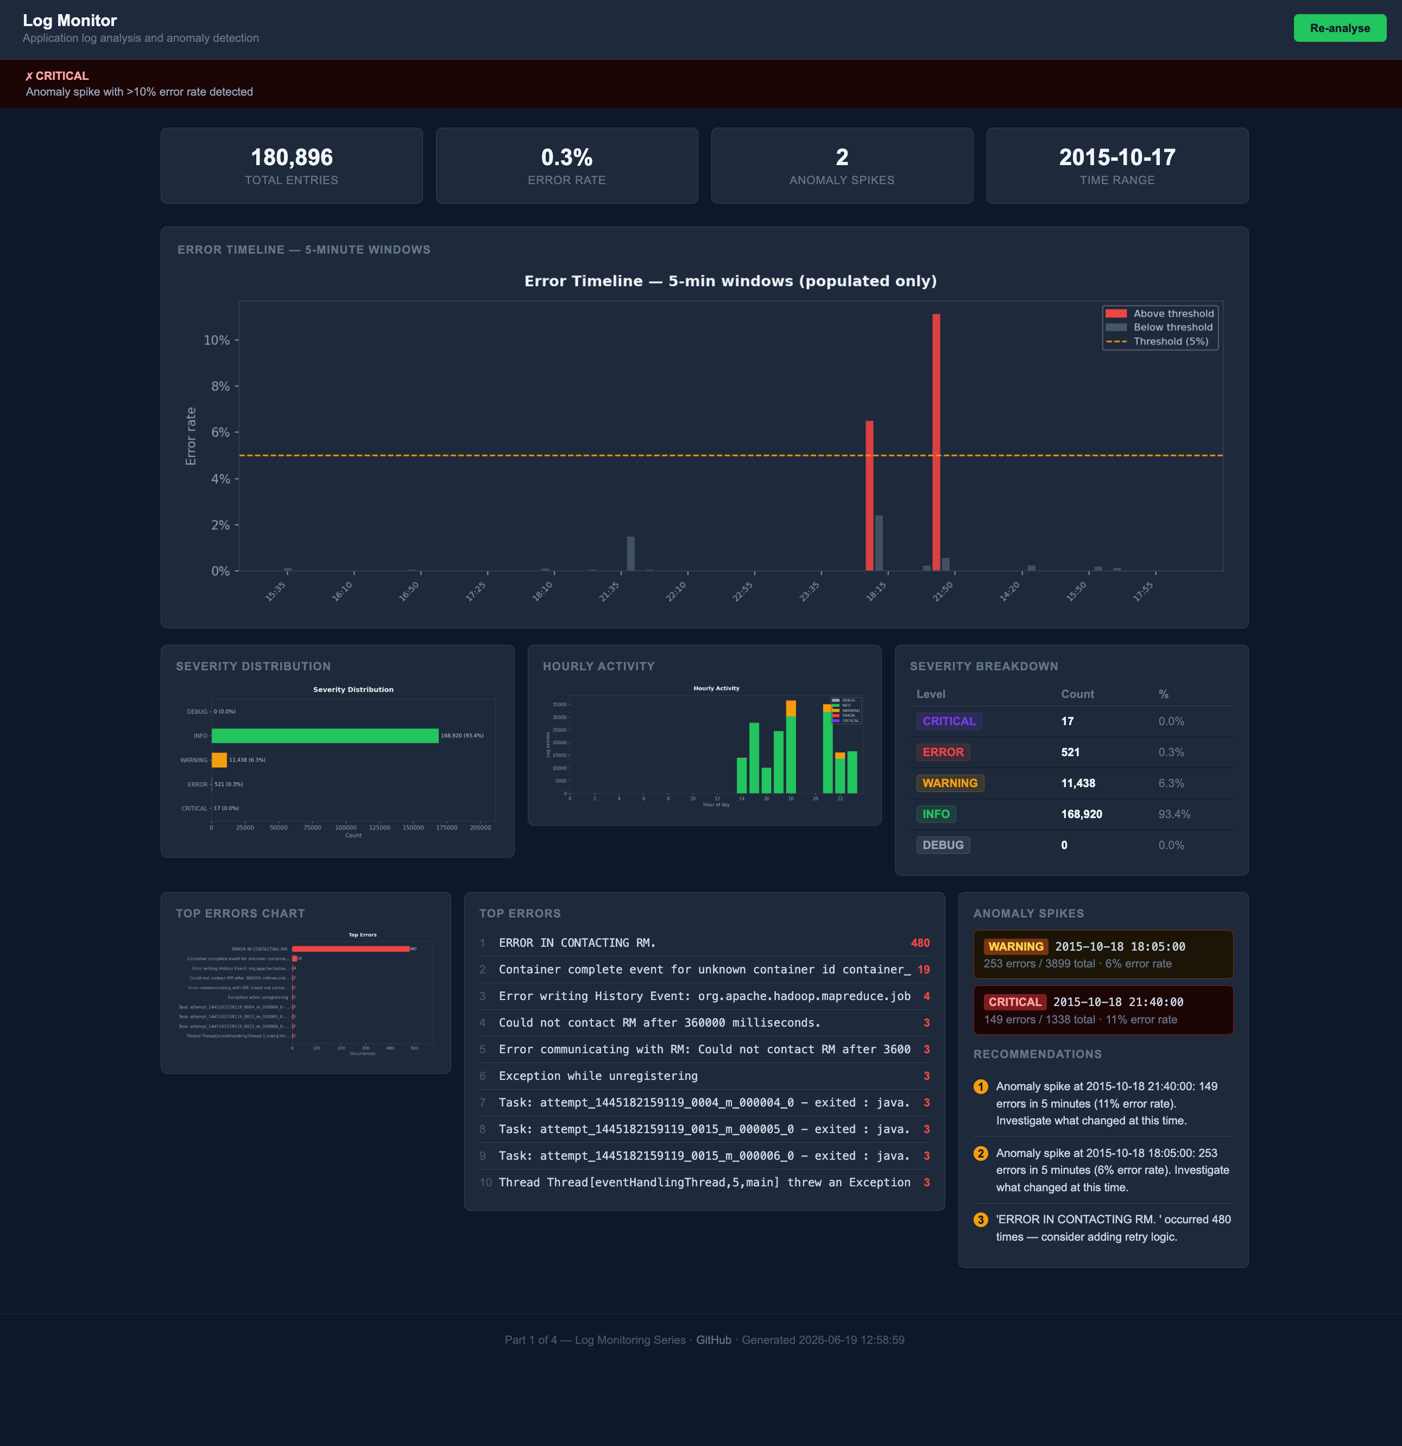Viewport: 1402px width, 1446px height.
Task: Select the eventHandlingThread exception row
Action: [x=704, y=1182]
